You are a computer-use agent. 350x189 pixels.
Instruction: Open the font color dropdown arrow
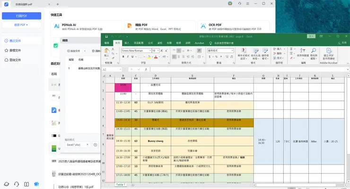pyautogui.click(x=159, y=57)
